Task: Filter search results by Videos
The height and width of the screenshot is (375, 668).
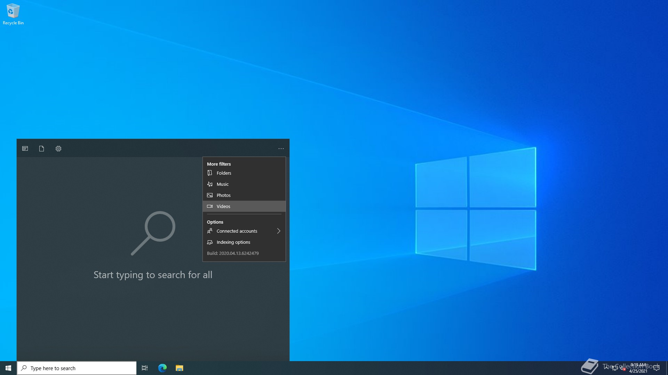Action: pyautogui.click(x=244, y=206)
